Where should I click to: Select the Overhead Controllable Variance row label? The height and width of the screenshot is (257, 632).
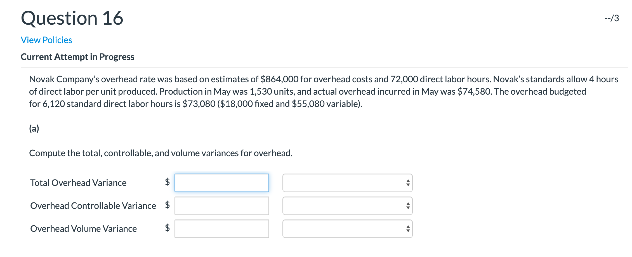[x=93, y=206]
